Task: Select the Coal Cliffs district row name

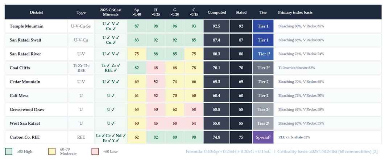Action: pos(20,68)
